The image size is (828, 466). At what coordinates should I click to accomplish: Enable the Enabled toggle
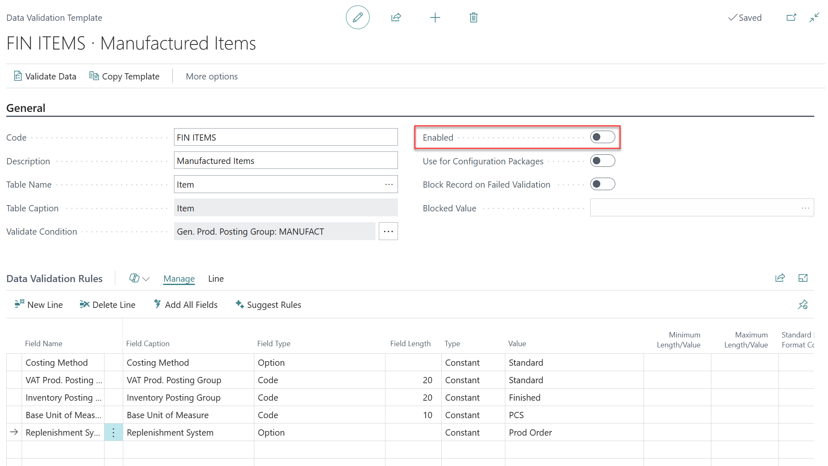(x=602, y=137)
